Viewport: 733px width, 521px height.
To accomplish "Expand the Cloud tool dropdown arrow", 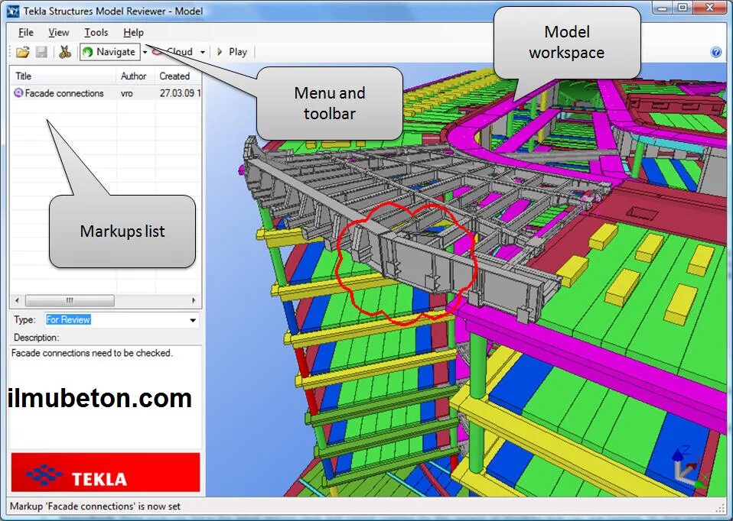I will pyautogui.click(x=203, y=52).
